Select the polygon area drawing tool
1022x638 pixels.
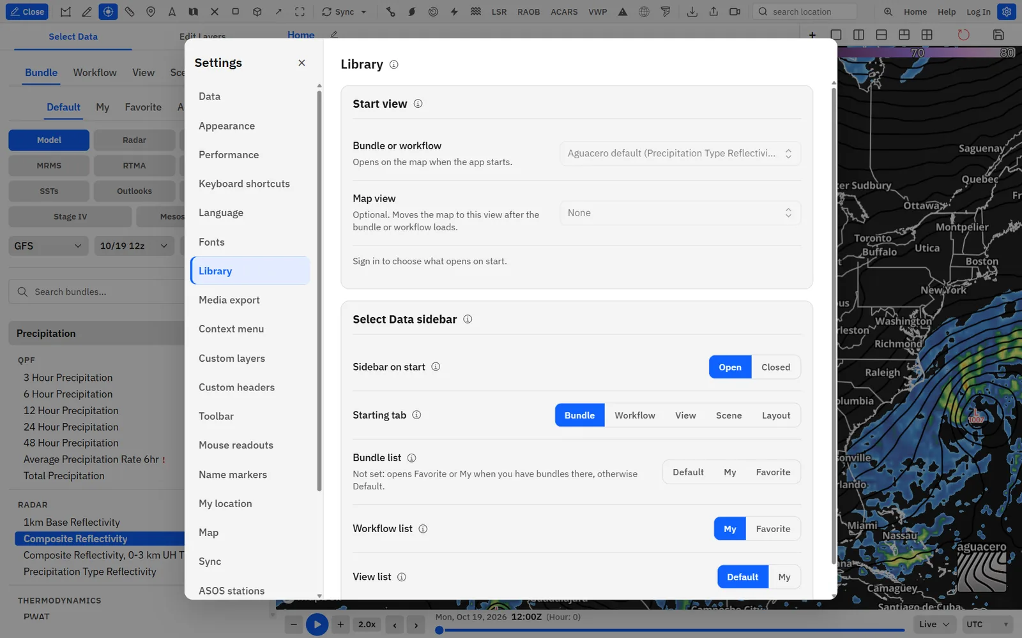[66, 11]
